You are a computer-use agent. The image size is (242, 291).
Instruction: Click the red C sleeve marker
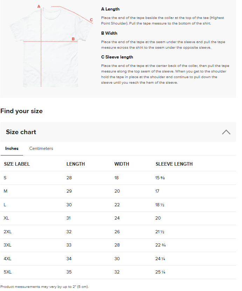pos(91,20)
